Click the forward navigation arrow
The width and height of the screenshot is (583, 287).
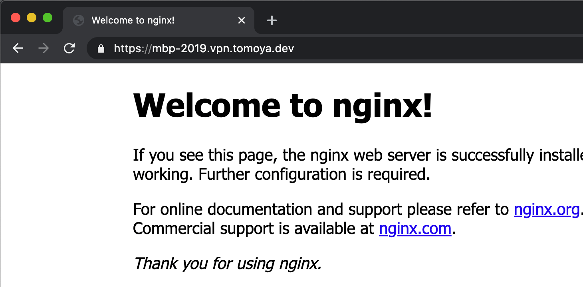43,48
